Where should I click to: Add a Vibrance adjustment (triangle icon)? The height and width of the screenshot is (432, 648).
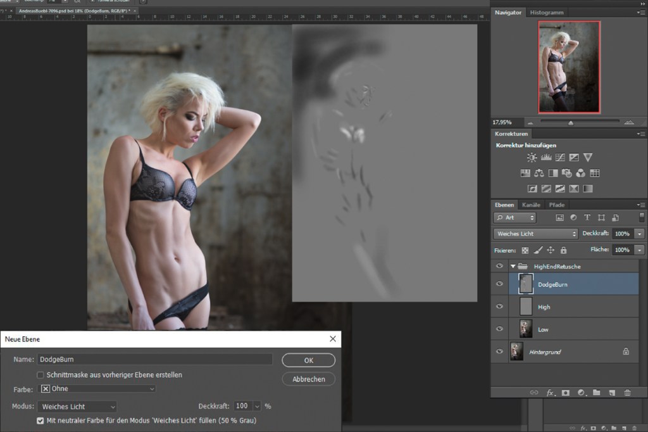coord(588,157)
